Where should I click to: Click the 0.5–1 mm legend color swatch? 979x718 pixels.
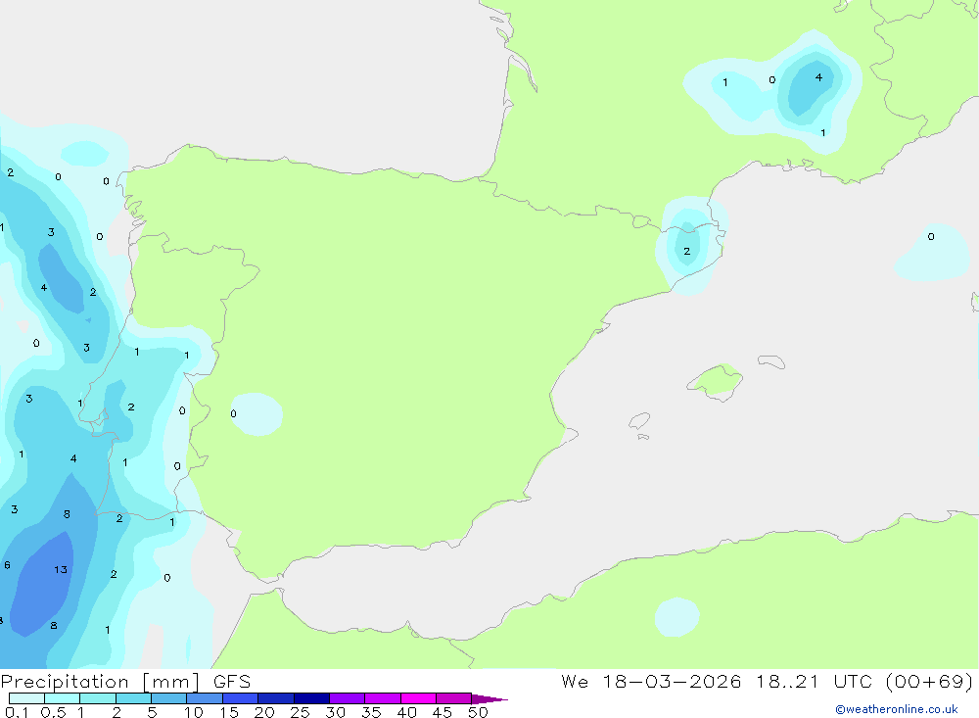[62, 698]
